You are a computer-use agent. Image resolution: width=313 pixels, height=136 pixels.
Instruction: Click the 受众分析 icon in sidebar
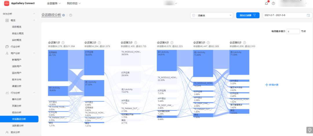pyautogui.click(x=7, y=132)
